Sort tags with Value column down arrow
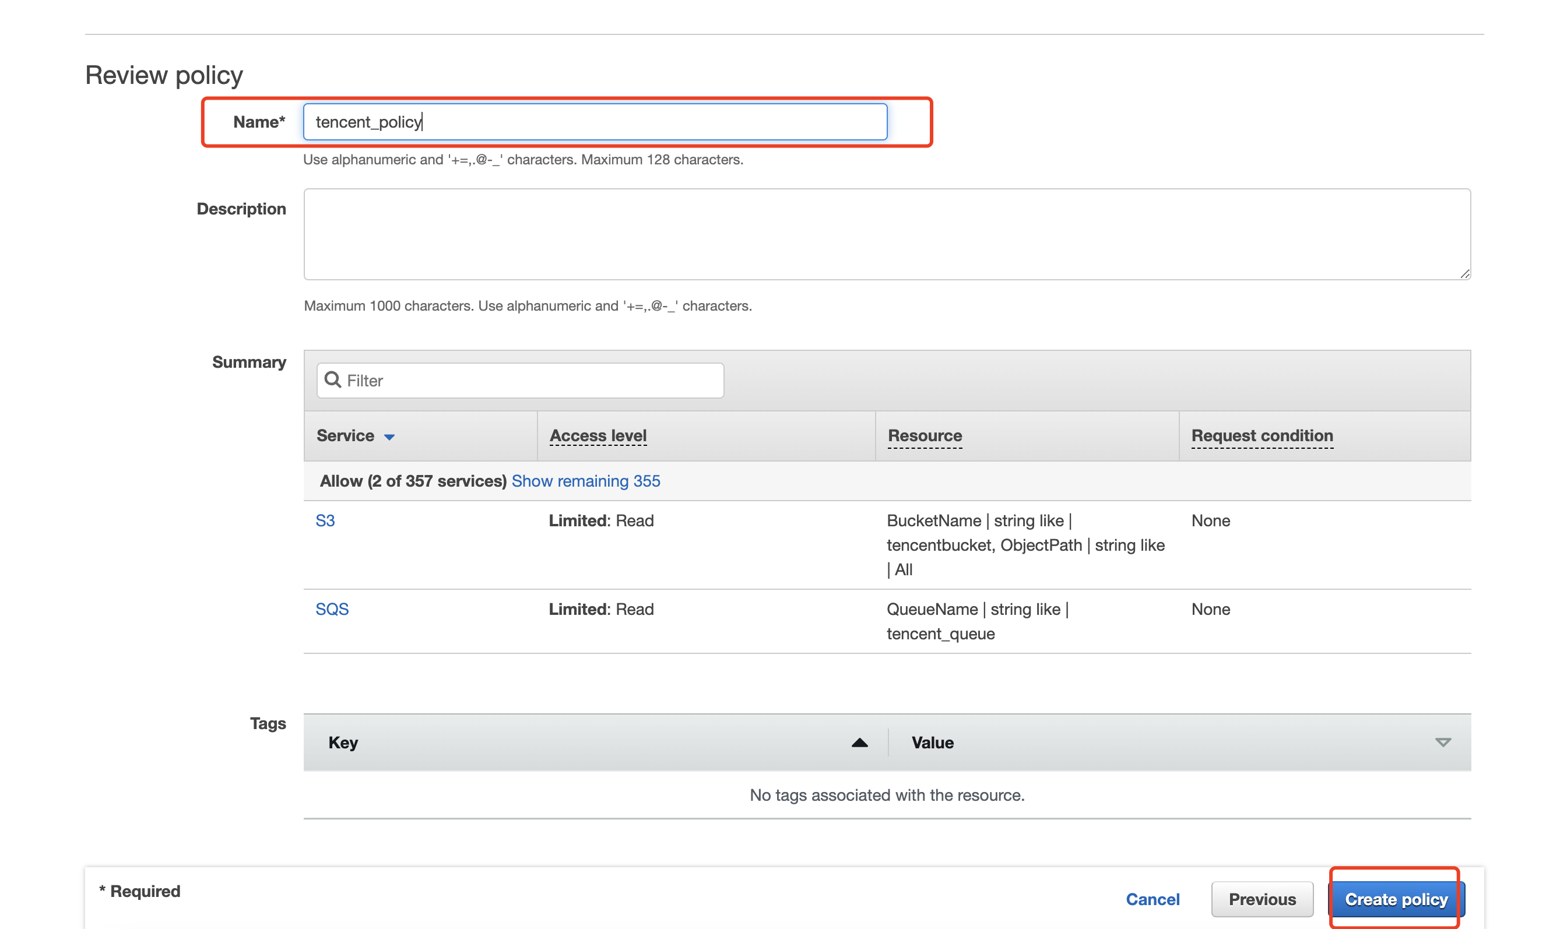 [x=1442, y=743]
